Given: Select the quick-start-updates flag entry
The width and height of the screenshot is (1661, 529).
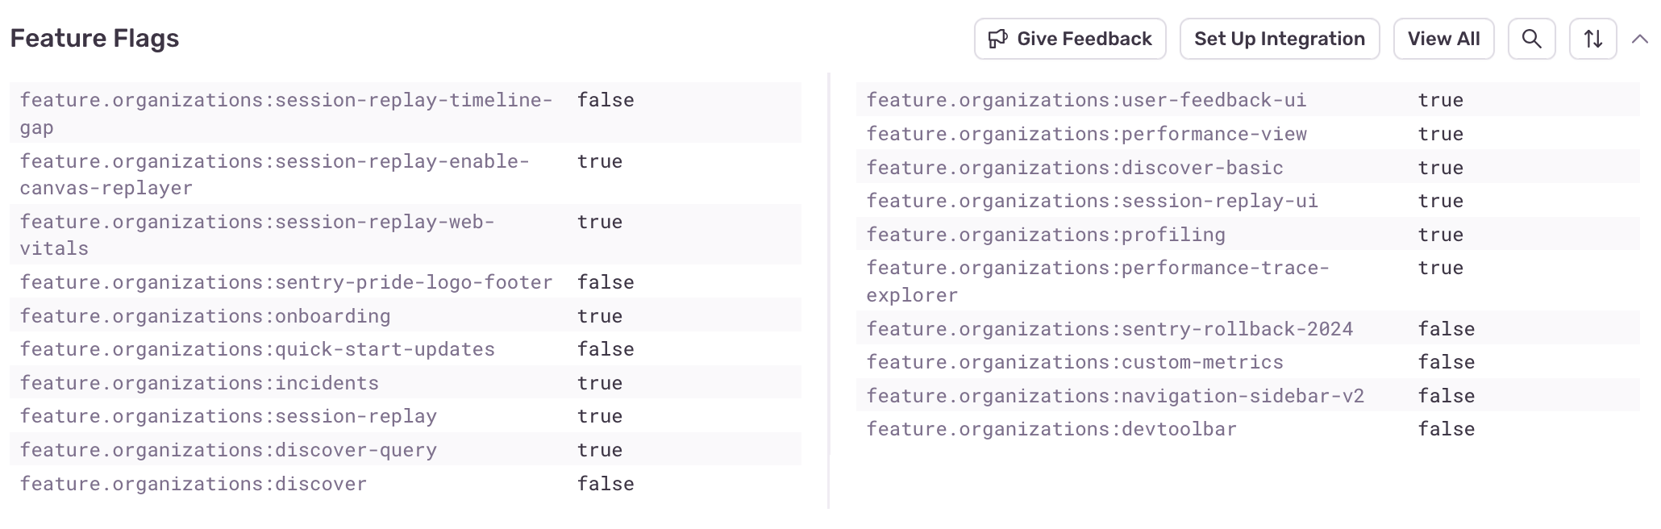Looking at the screenshot, I should (257, 349).
